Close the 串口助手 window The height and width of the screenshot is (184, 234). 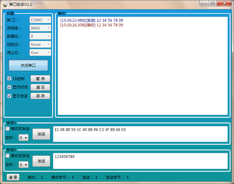tap(224, 3)
